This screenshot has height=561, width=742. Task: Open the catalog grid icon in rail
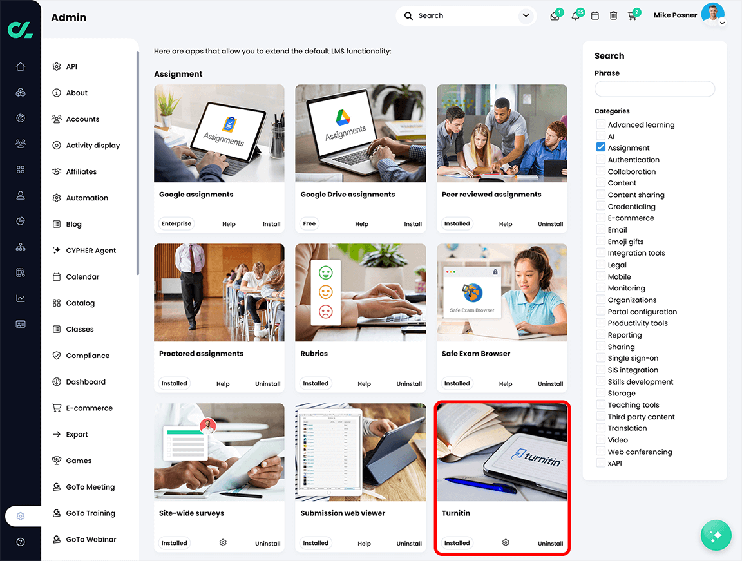(21, 169)
